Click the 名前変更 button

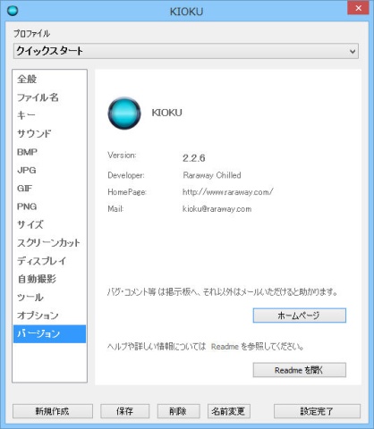[228, 411]
